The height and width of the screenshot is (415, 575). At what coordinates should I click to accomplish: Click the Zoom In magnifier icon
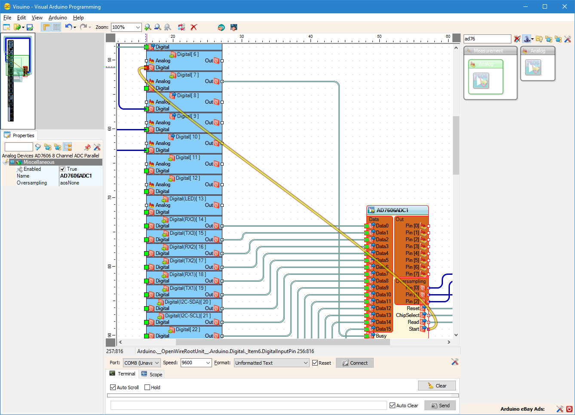point(148,27)
